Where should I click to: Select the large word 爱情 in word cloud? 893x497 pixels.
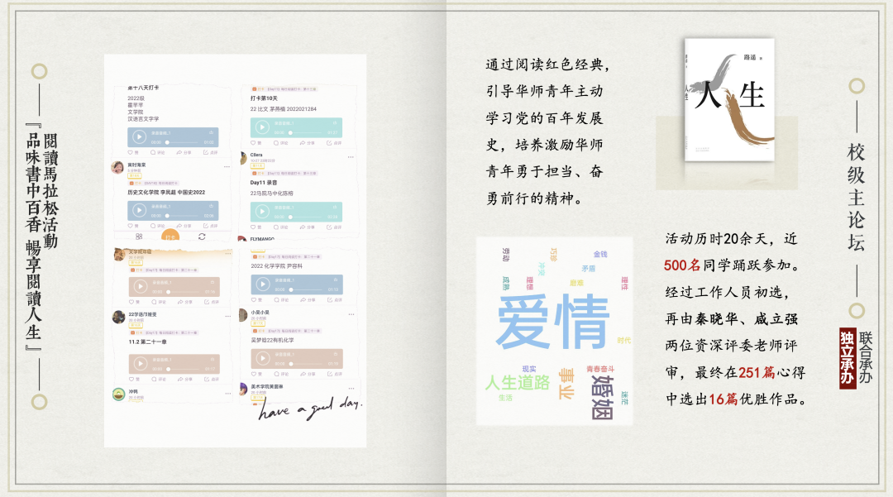coord(553,321)
